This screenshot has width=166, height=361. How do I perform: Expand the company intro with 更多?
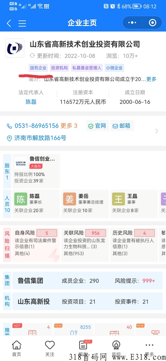(x=151, y=79)
